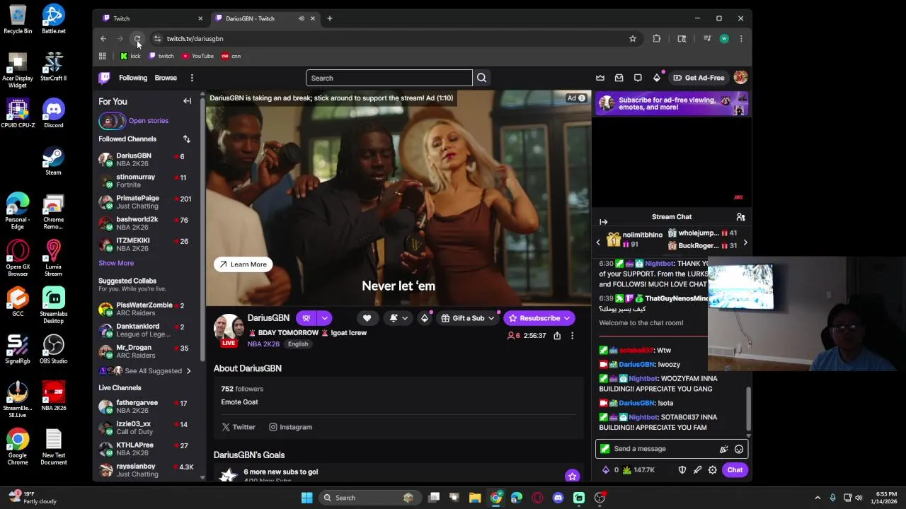Expand Show More followed channels

tap(116, 263)
